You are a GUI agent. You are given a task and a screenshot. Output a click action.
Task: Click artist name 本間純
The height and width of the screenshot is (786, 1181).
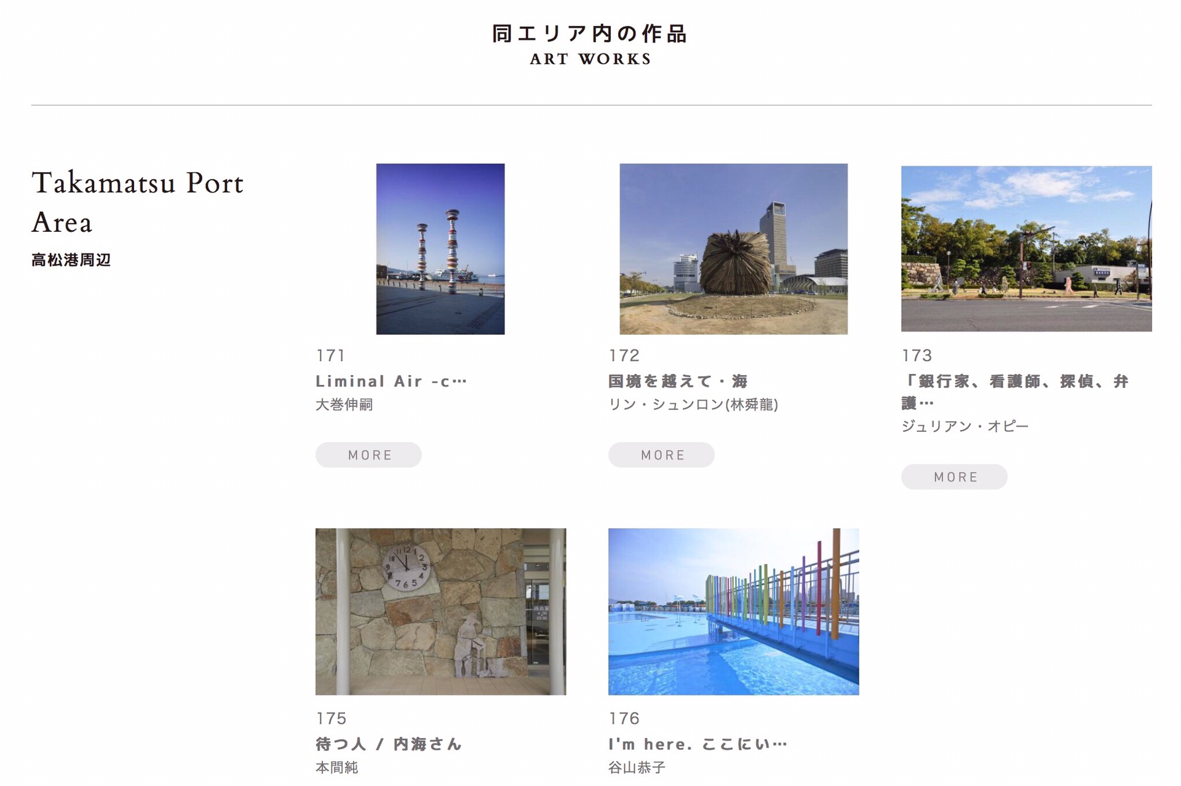pos(336,768)
